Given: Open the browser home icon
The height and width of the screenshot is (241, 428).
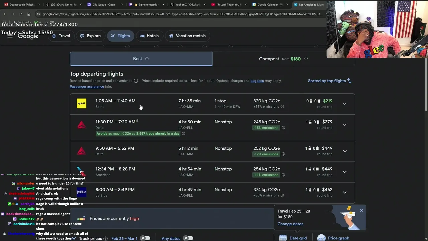Looking at the screenshot, I should pyautogui.click(x=29, y=14).
